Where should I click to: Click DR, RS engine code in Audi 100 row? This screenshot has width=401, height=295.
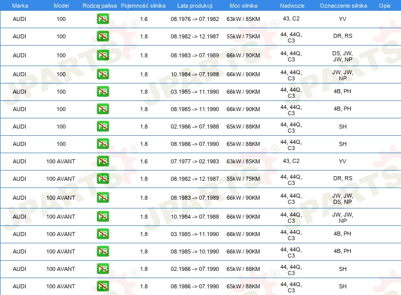point(343,36)
